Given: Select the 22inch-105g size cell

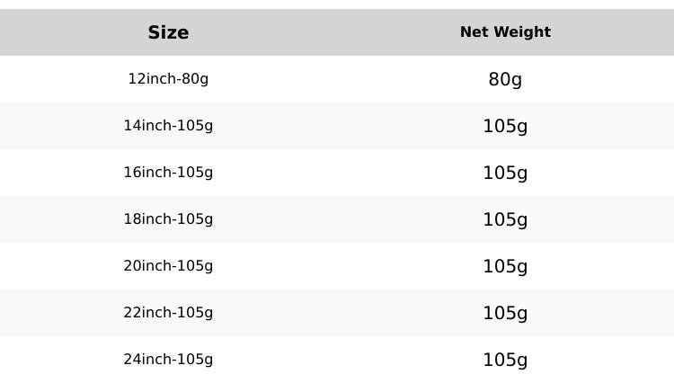Looking at the screenshot, I should (x=168, y=313).
